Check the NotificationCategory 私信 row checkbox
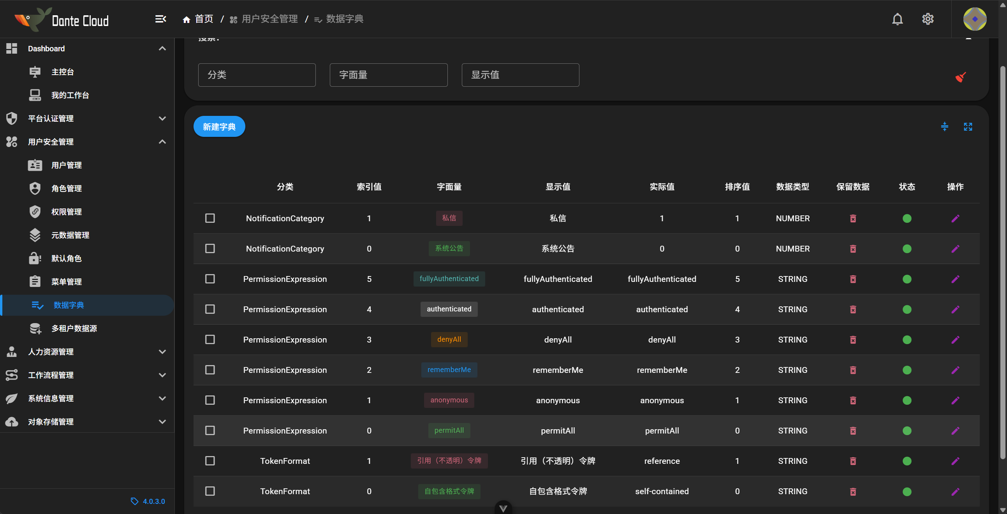The height and width of the screenshot is (514, 1007). click(x=210, y=218)
